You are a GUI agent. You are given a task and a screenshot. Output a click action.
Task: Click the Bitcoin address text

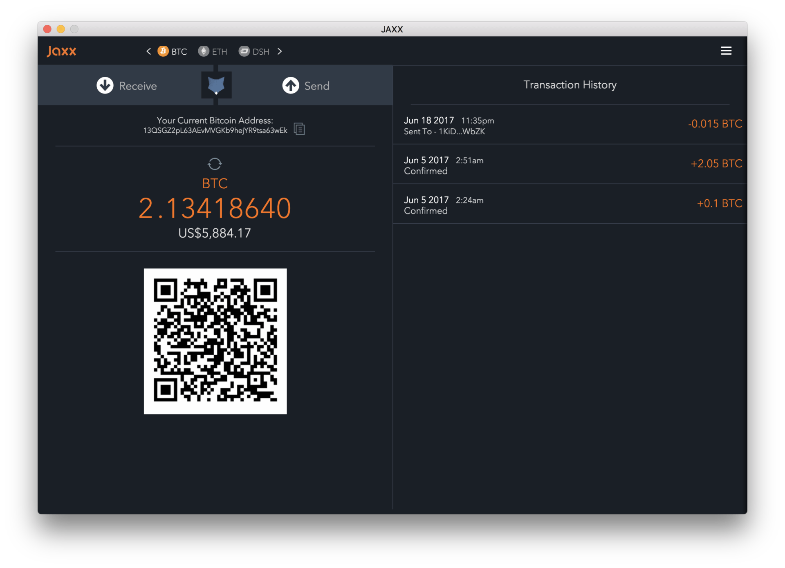click(x=215, y=131)
